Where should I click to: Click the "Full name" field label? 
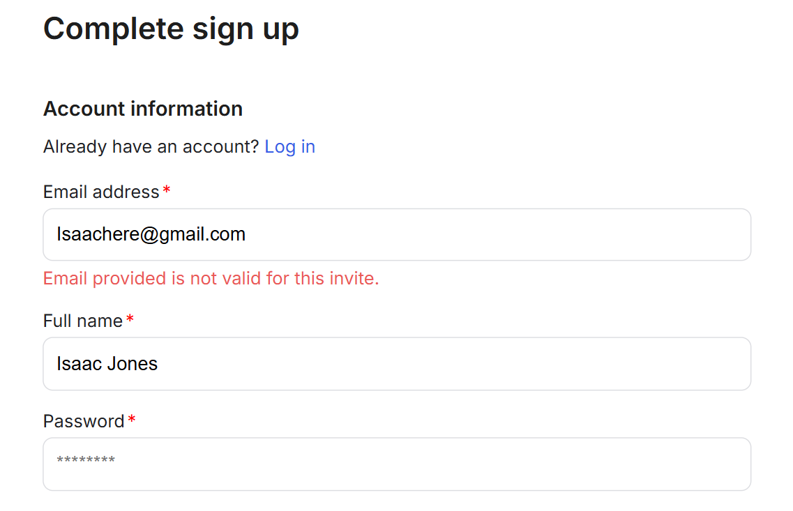[x=83, y=321]
